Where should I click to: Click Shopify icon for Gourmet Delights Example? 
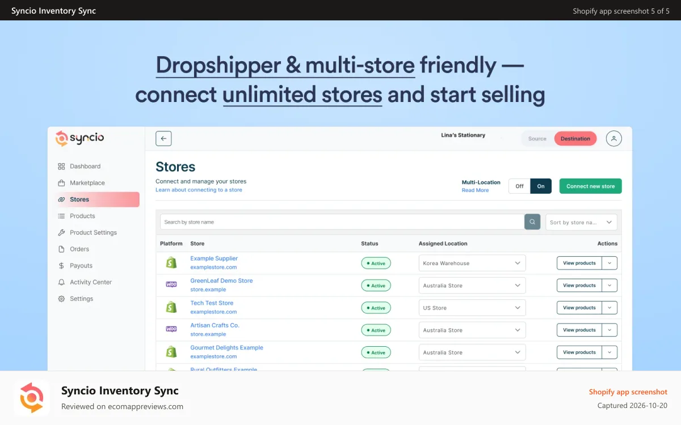[x=171, y=352]
